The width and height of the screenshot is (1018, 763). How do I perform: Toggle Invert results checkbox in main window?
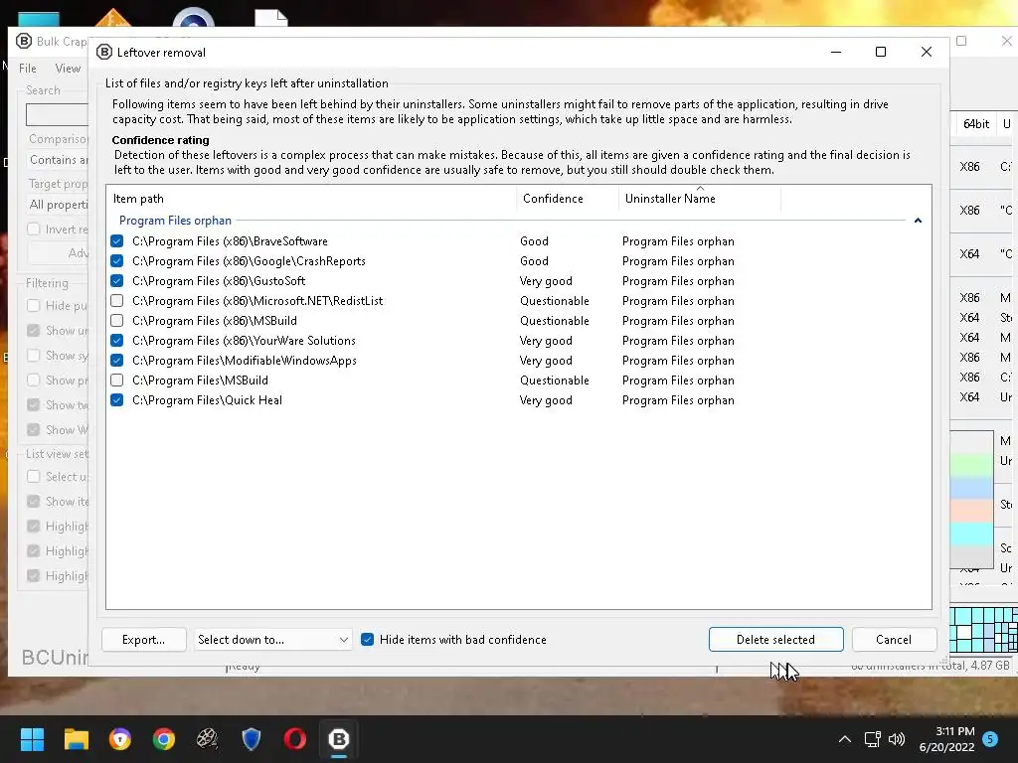(34, 229)
